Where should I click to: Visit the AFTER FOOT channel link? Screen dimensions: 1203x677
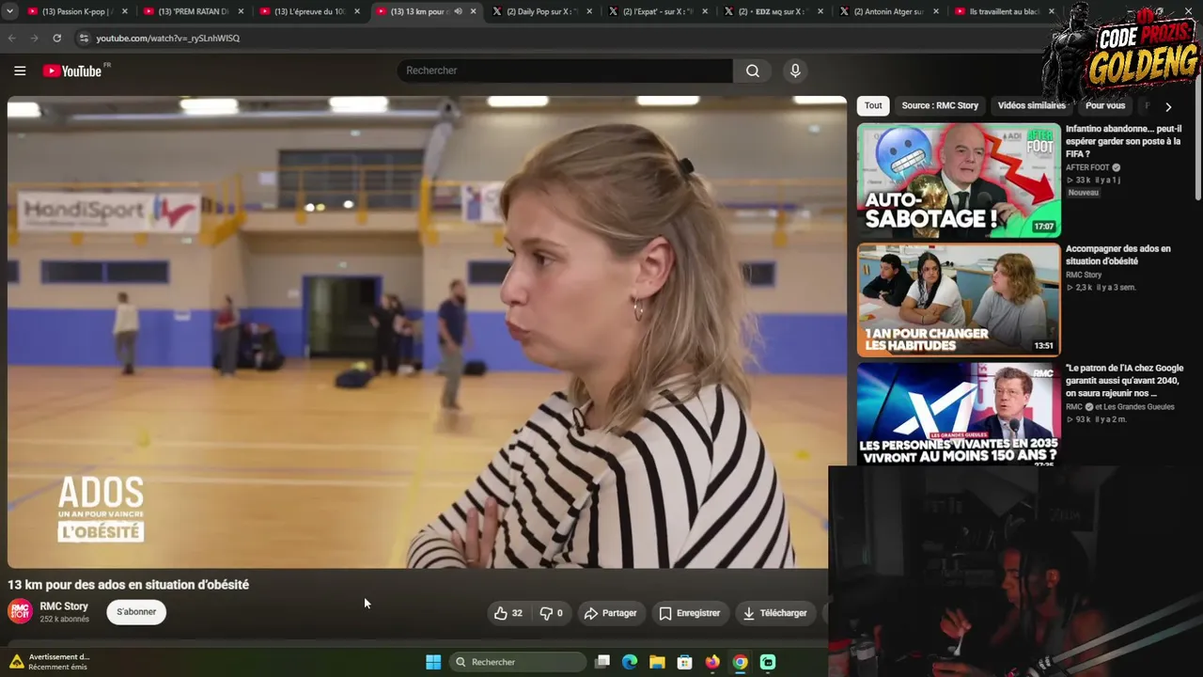click(1087, 167)
